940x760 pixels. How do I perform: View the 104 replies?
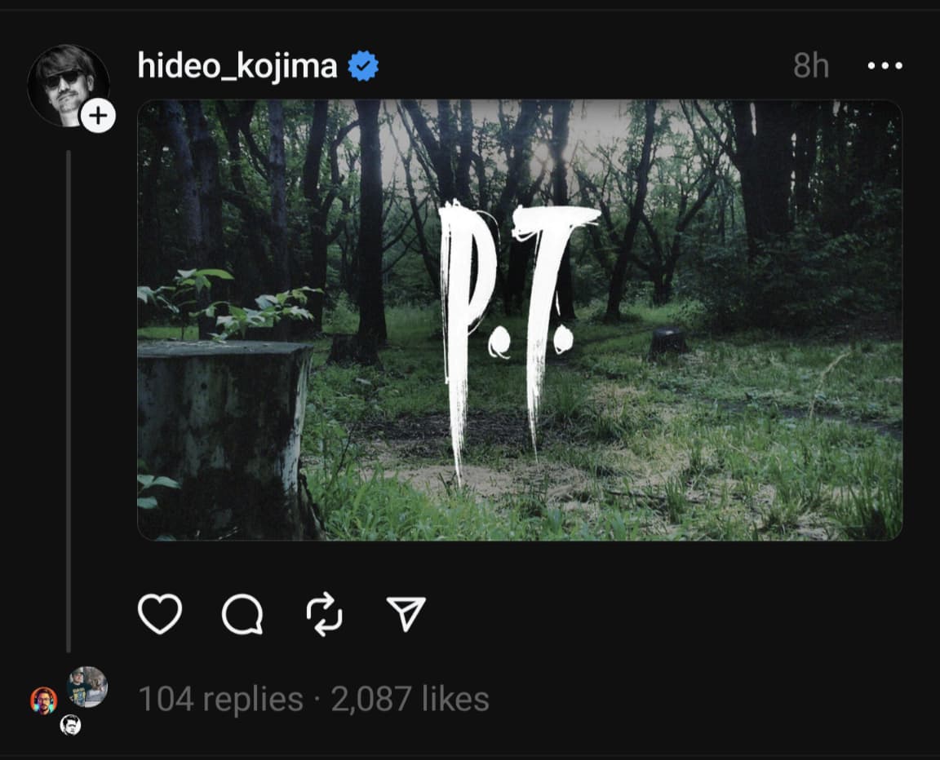[x=220, y=699]
